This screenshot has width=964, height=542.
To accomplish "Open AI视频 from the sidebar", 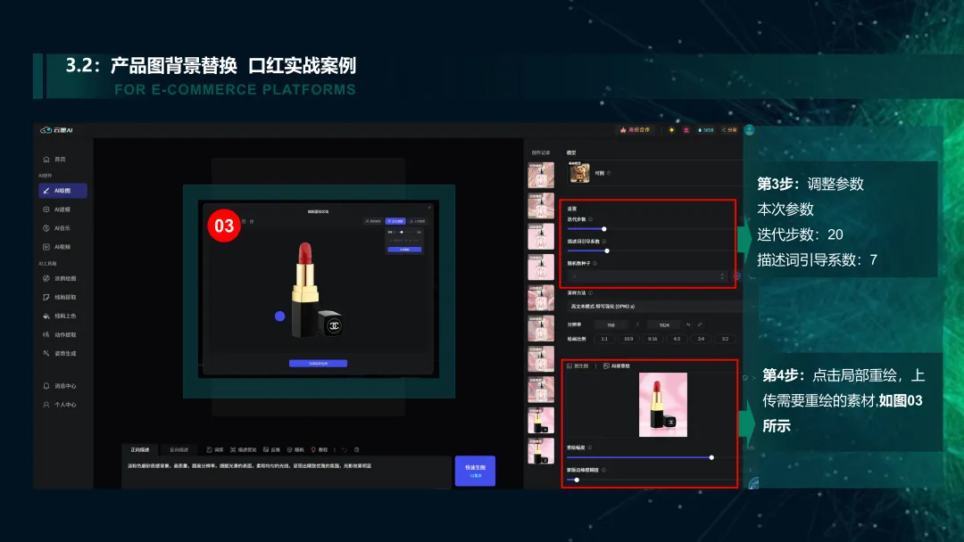I will click(x=56, y=247).
